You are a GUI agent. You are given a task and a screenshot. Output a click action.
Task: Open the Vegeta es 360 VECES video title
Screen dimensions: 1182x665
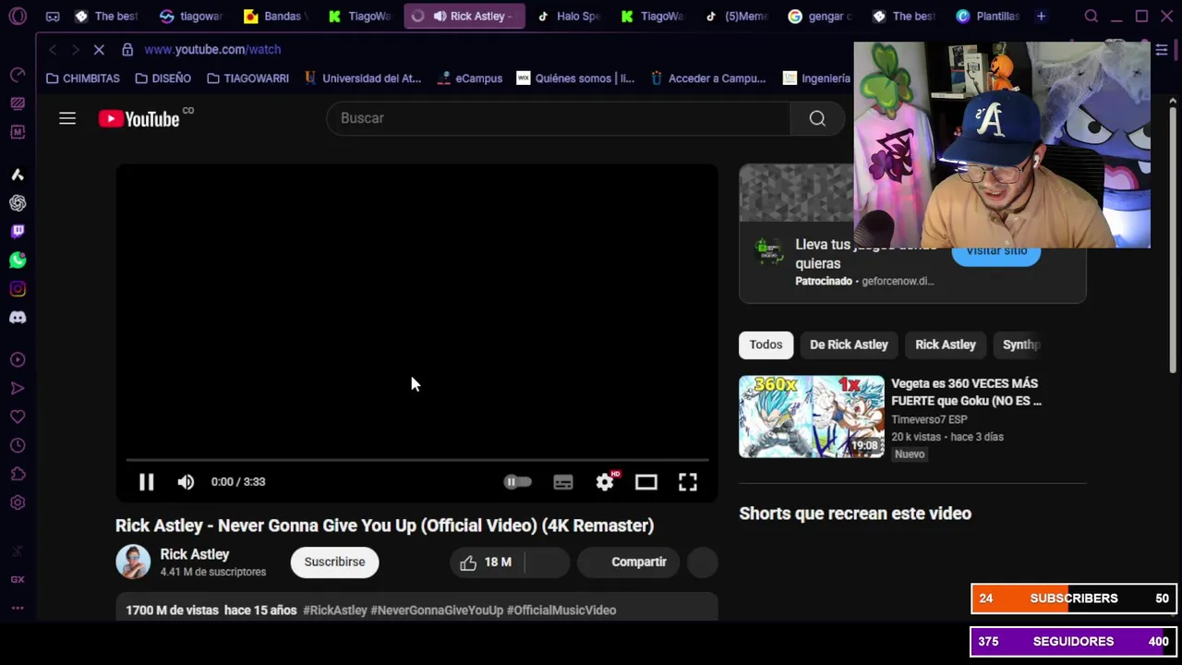click(966, 392)
